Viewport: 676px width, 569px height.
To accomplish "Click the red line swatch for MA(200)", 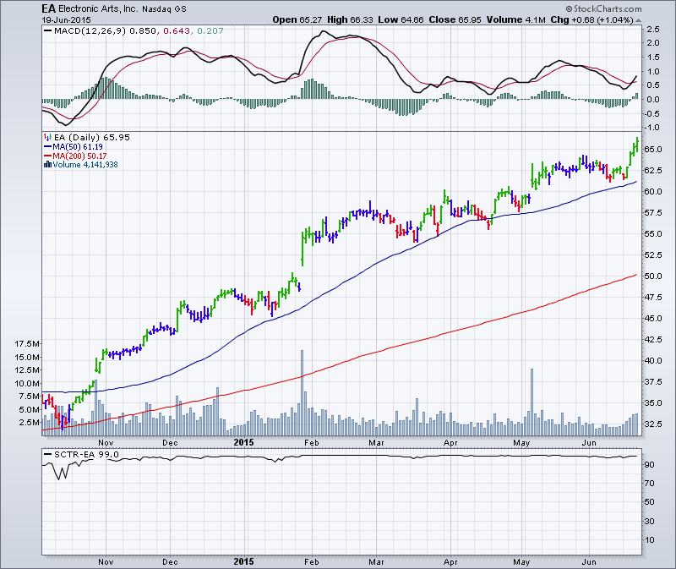I will click(x=47, y=156).
